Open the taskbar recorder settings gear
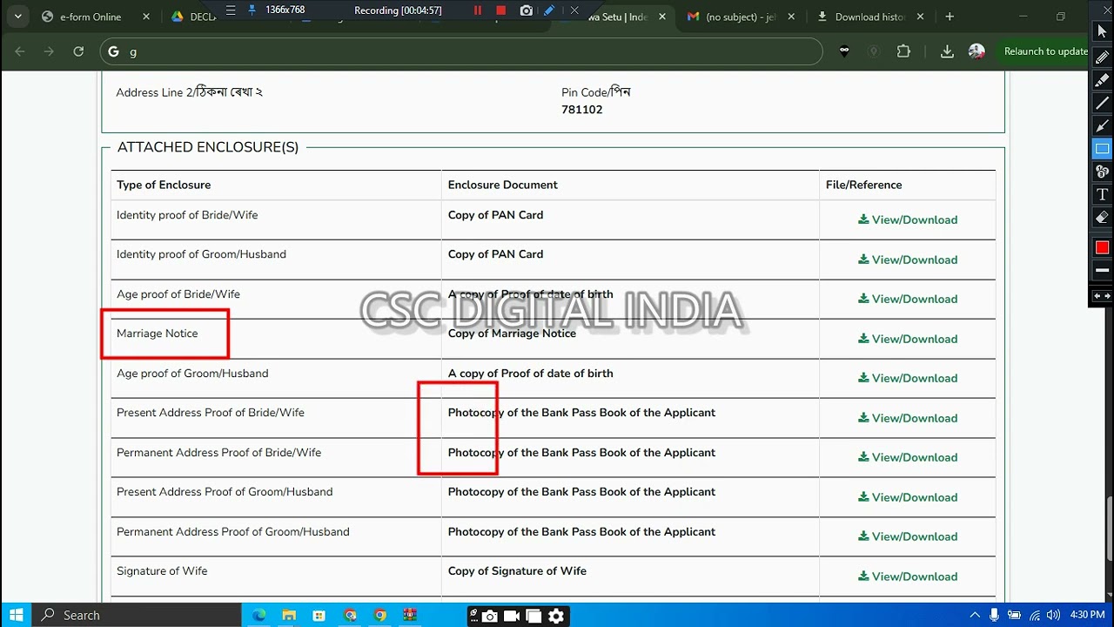 coord(556,616)
